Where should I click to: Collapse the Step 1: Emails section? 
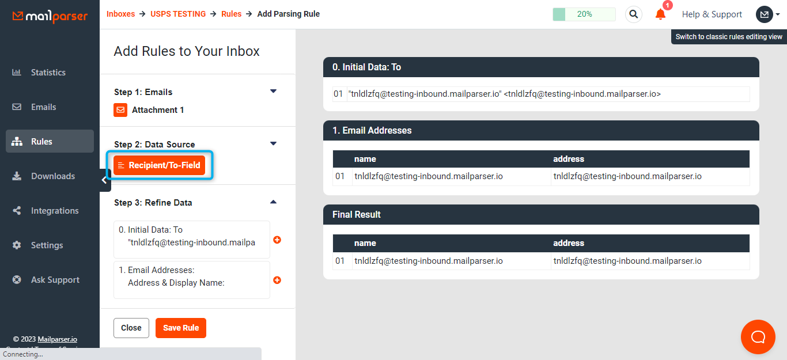273,91
